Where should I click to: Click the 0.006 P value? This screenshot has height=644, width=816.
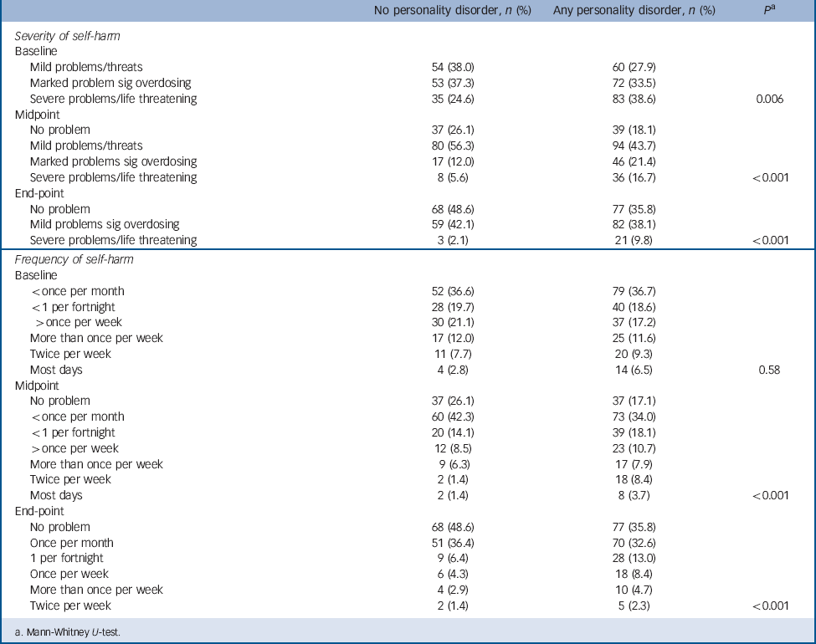click(x=767, y=99)
